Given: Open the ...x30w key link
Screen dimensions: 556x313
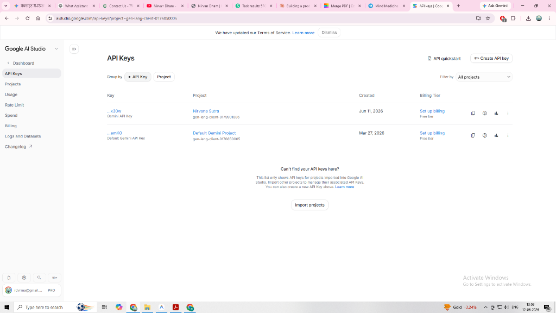Looking at the screenshot, I should coord(114,111).
